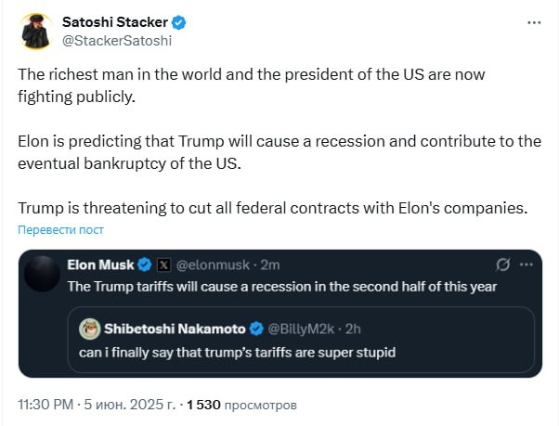Open the @StackerSatoshi handle link
Image resolution: width=559 pixels, height=426 pixels.
point(117,41)
